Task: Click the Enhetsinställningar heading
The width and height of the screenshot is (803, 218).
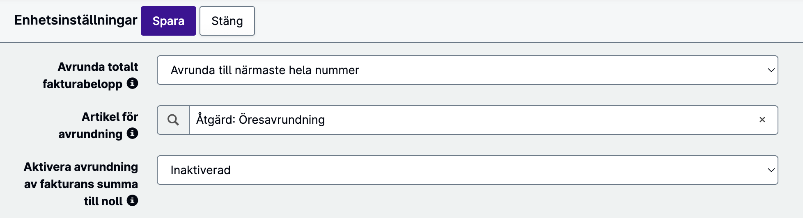Action: pyautogui.click(x=76, y=20)
